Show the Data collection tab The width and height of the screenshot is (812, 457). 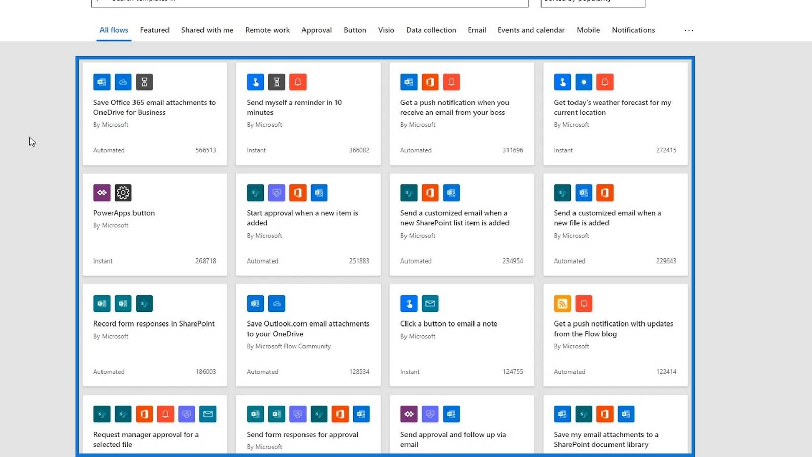point(431,30)
